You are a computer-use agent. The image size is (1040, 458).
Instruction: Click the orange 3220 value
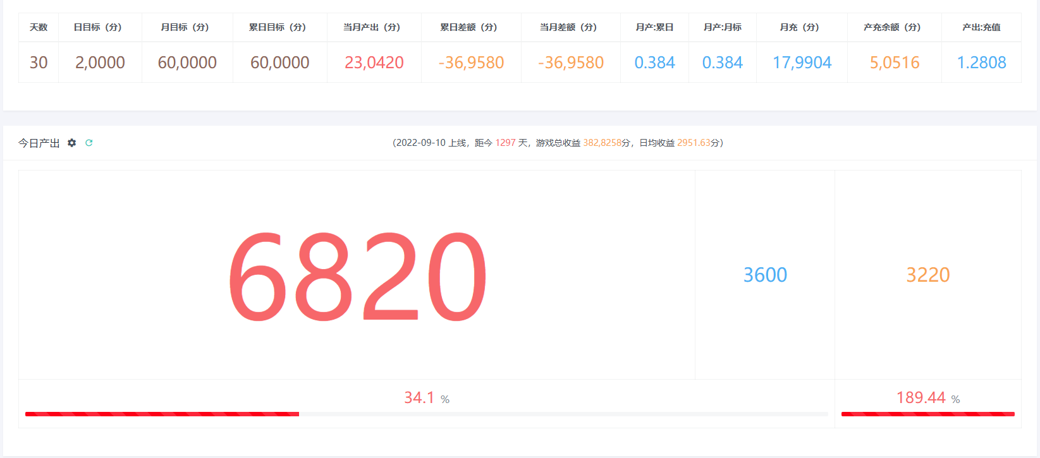click(927, 275)
